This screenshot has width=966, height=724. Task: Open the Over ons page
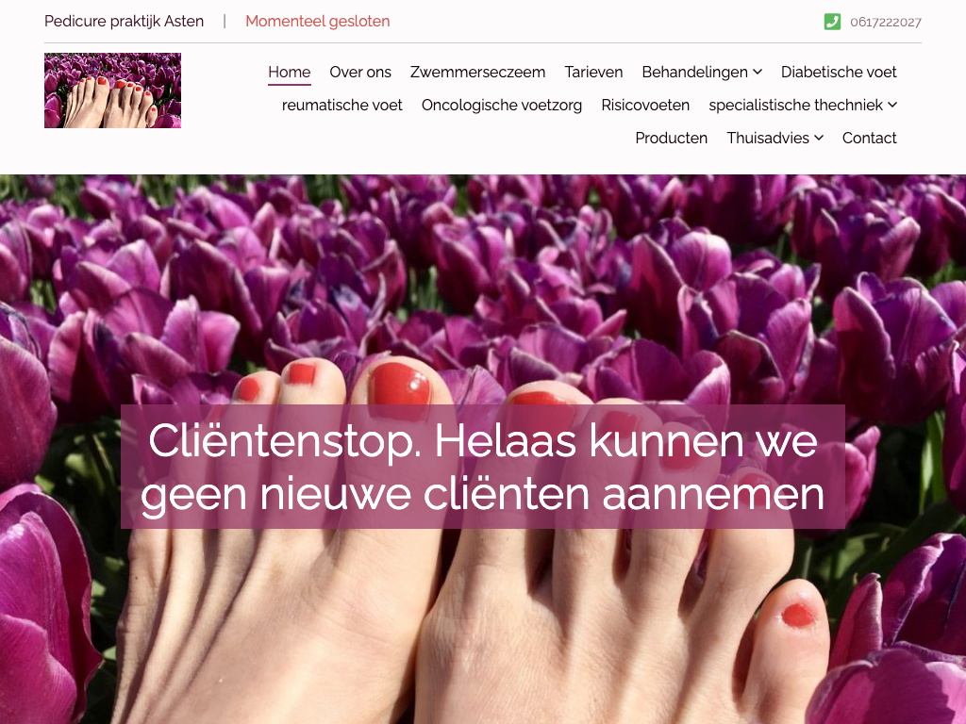(x=360, y=72)
